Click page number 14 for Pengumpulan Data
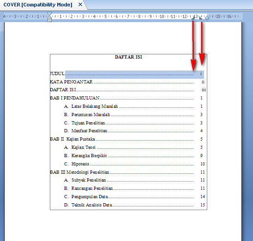This screenshot has width=253, height=241. 203,197
